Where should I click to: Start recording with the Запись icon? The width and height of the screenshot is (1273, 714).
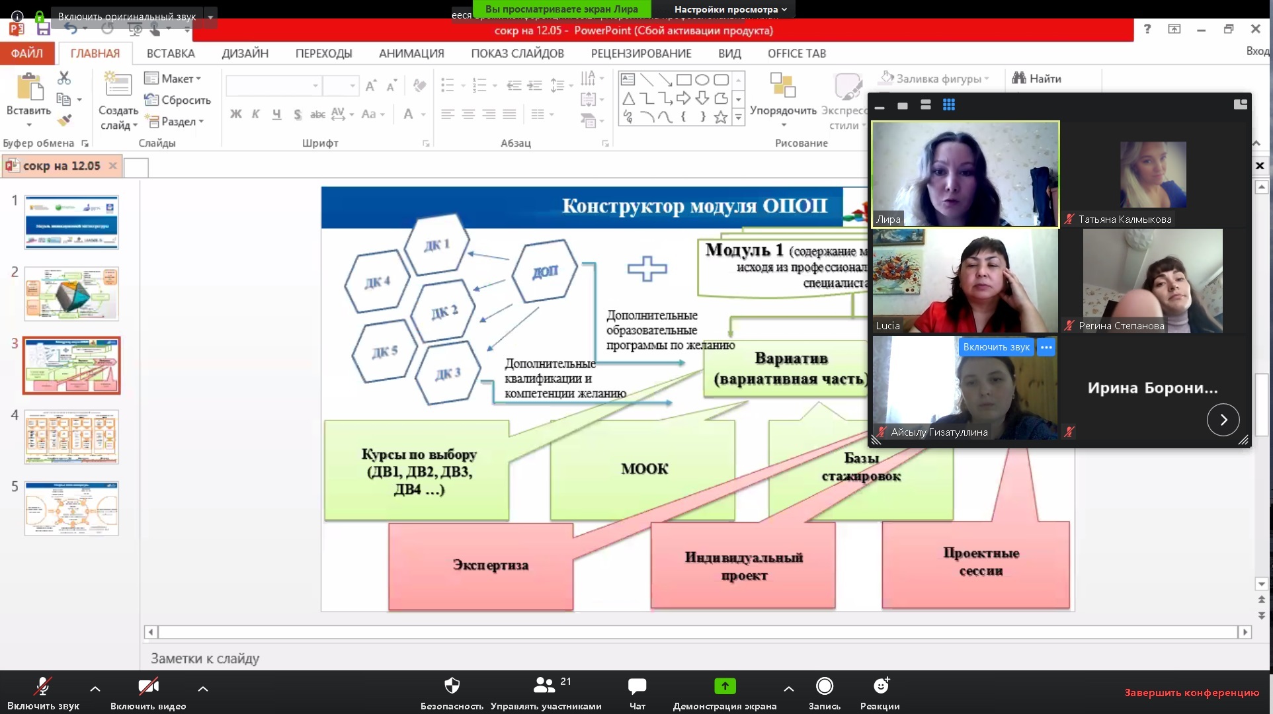click(824, 686)
